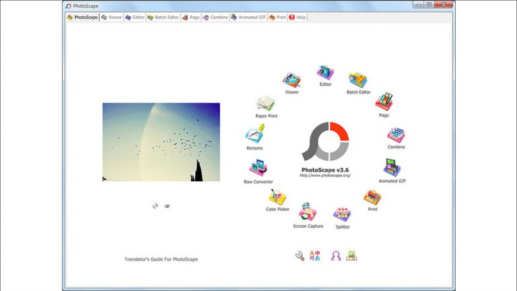Open the Color Picker tool icon

tap(277, 197)
